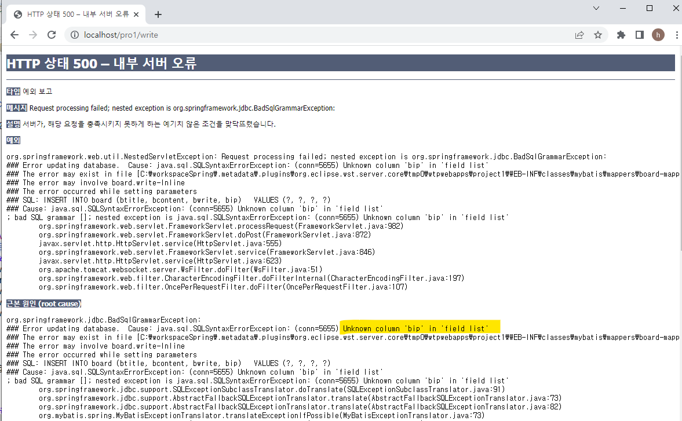Click '예외 보고' type text

38,91
